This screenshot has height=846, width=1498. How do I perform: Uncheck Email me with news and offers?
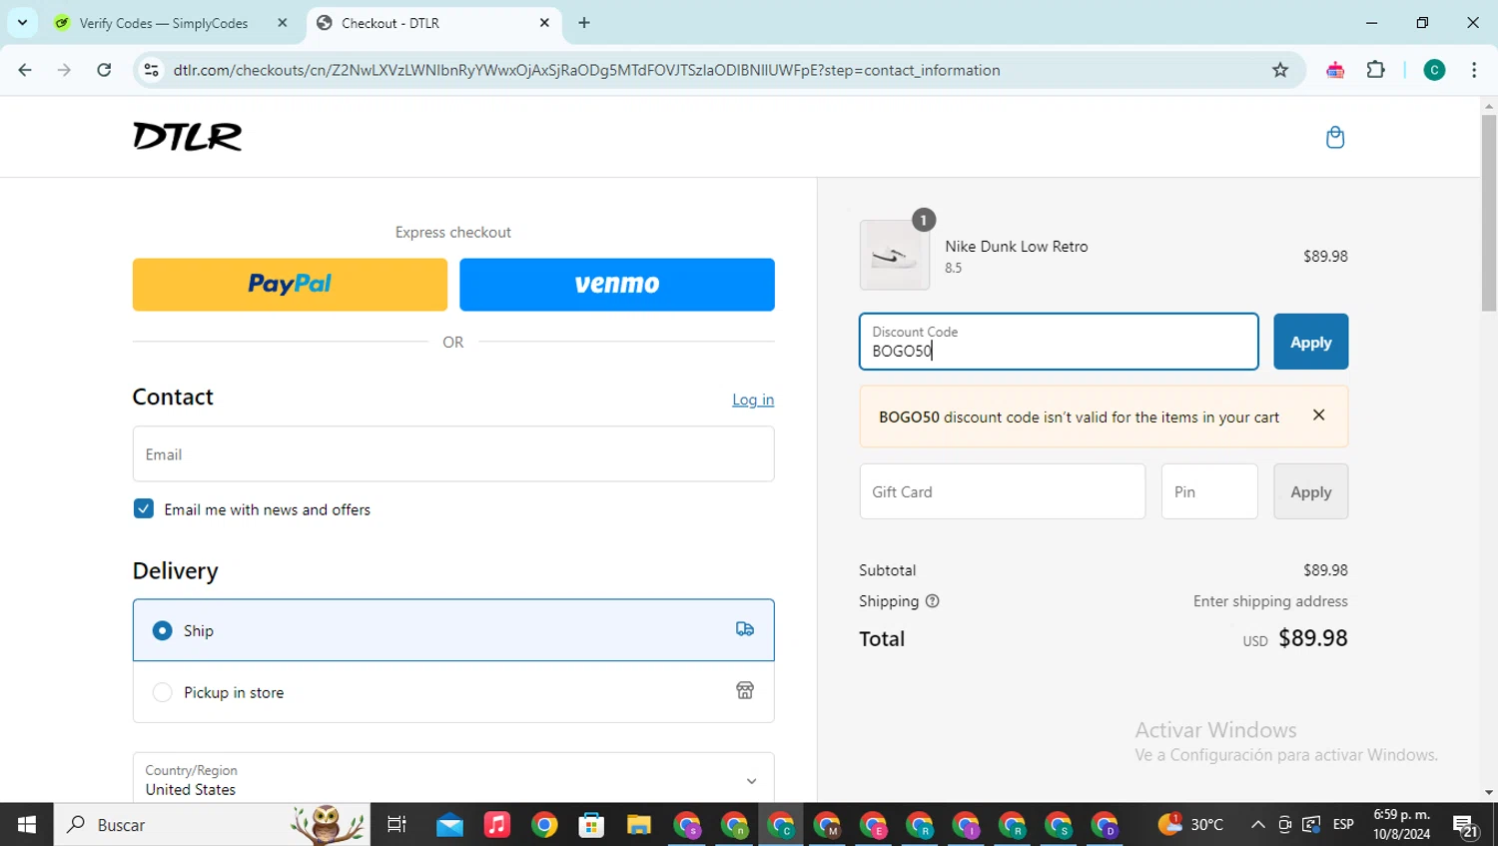click(144, 509)
